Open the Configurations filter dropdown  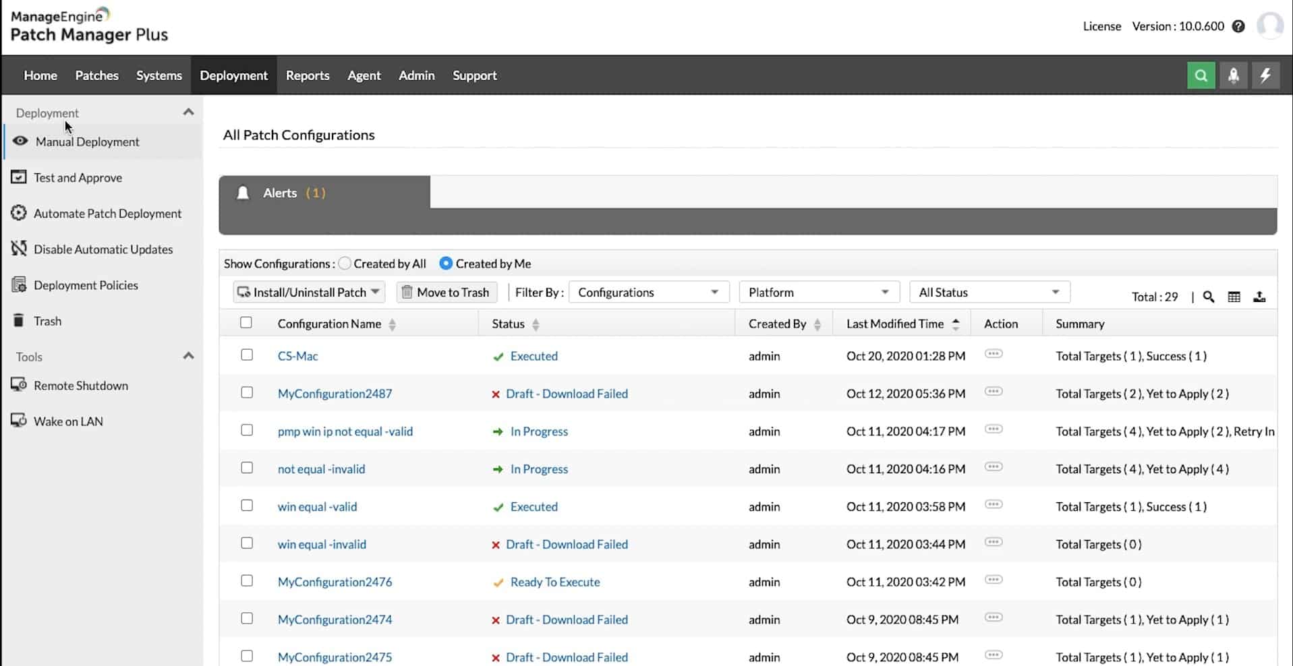[649, 292]
